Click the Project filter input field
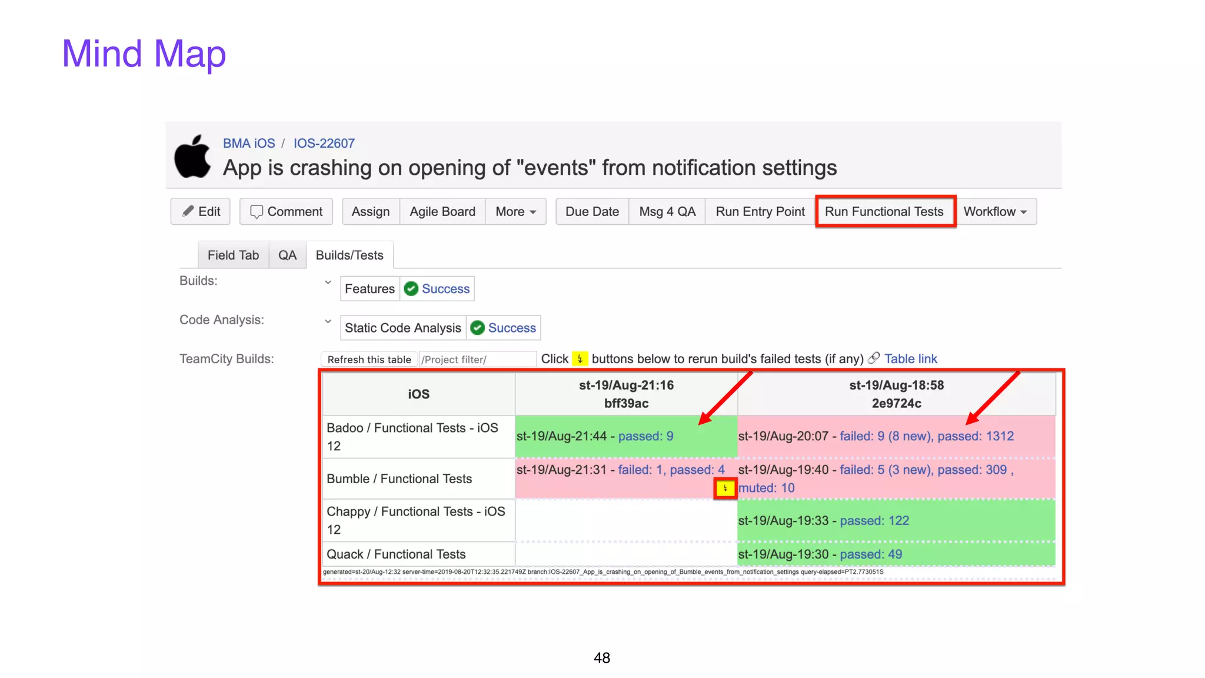 [x=477, y=359]
